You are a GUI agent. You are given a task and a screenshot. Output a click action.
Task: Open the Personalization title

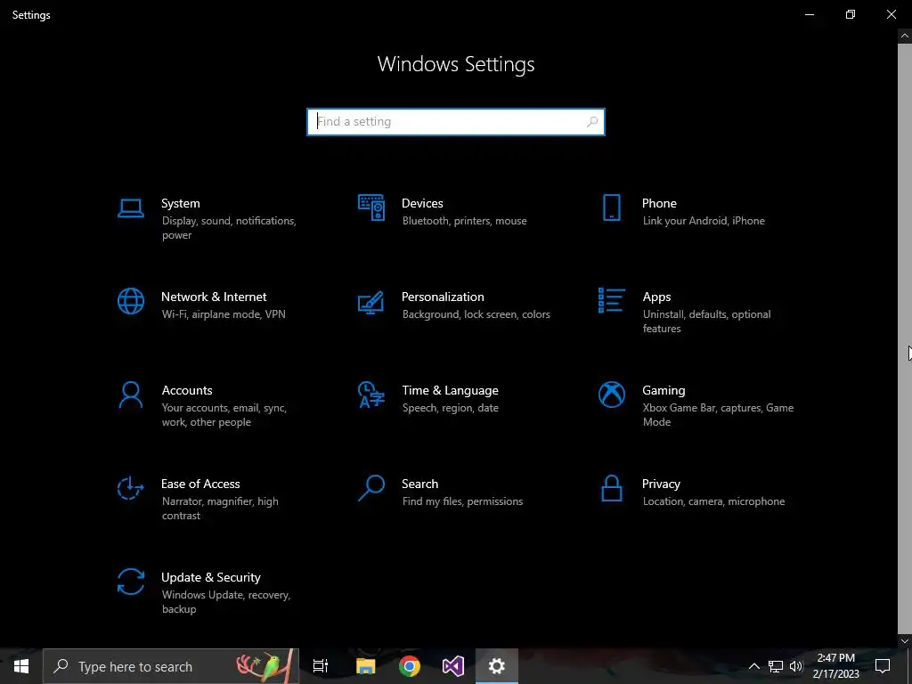coord(443,297)
